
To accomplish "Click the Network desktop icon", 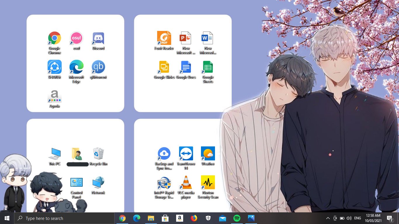I will [x=98, y=185].
